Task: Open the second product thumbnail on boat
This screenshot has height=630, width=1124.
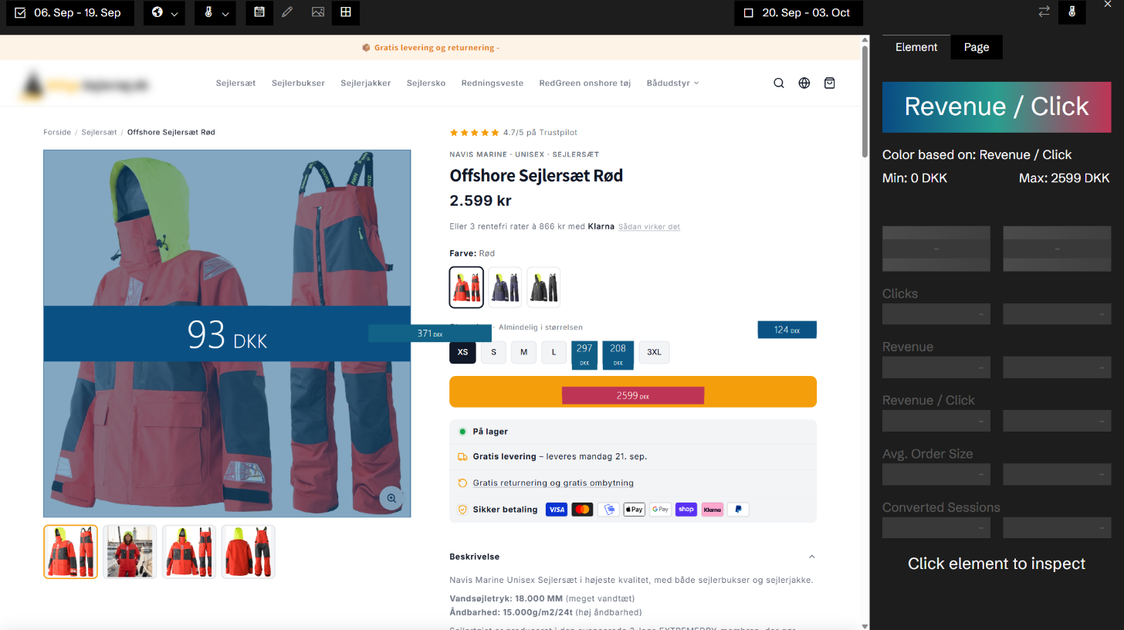Action: [130, 552]
